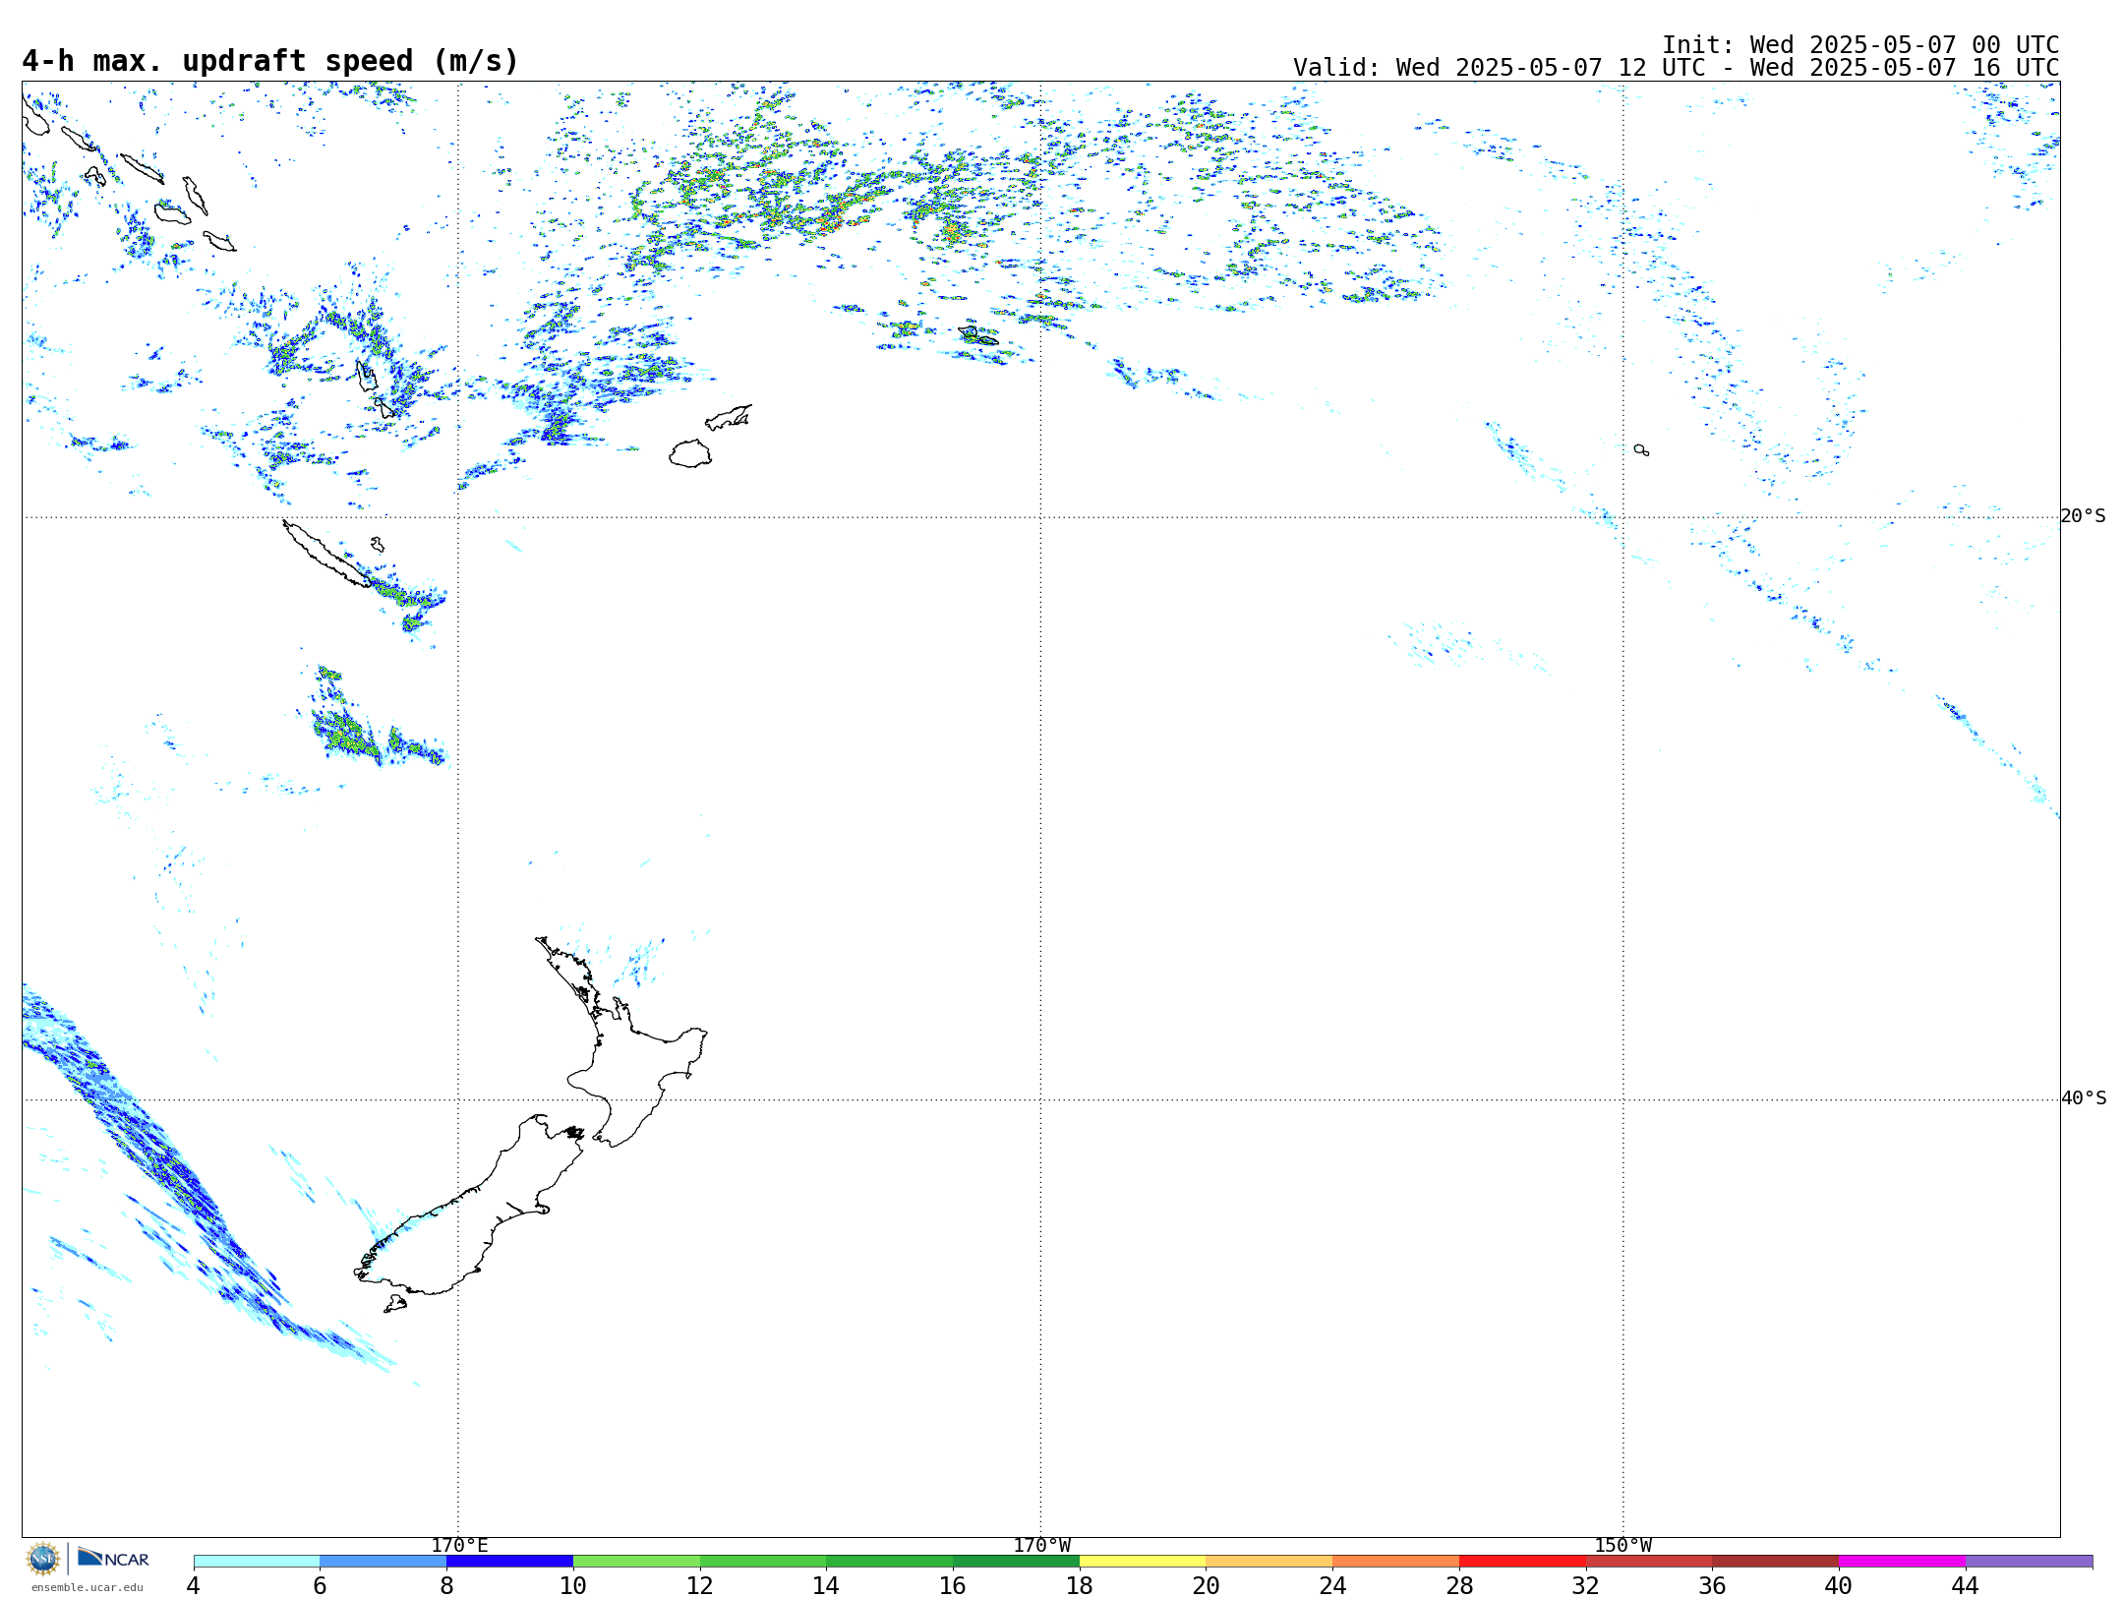Pick the green 12–14 m/s colorbar segment
The image size is (2124, 1599).
[x=763, y=1561]
